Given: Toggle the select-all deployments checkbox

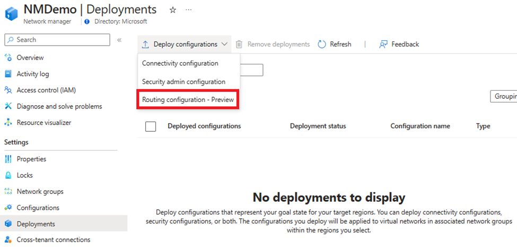Looking at the screenshot, I should click(x=151, y=126).
